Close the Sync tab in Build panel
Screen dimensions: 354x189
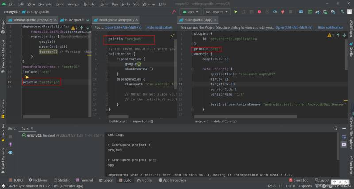32,128
